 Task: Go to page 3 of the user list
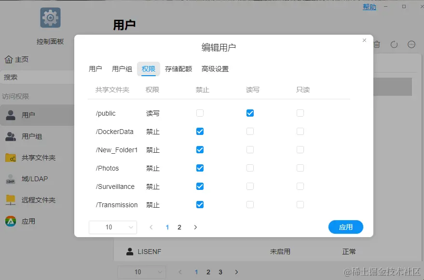point(220,272)
